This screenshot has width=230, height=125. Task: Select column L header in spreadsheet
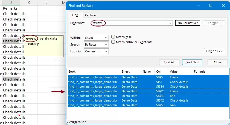coord(46,3)
